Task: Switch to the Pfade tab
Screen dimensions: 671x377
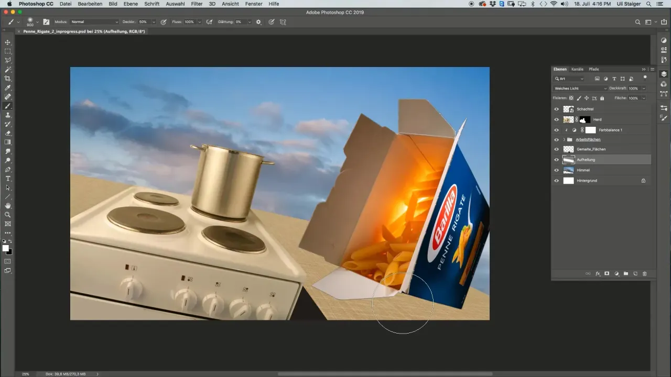Action: pyautogui.click(x=593, y=69)
